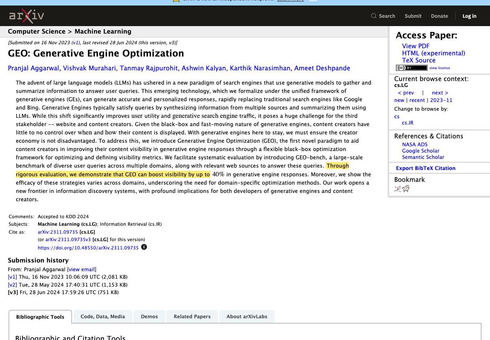Open the View PDF link
The height and width of the screenshot is (340, 490).
(416, 46)
